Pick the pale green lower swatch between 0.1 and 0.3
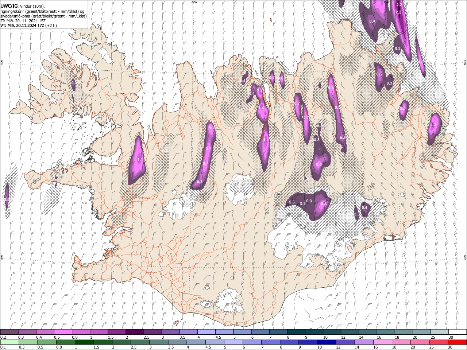This screenshot has height=350, width=467. tap(9, 342)
